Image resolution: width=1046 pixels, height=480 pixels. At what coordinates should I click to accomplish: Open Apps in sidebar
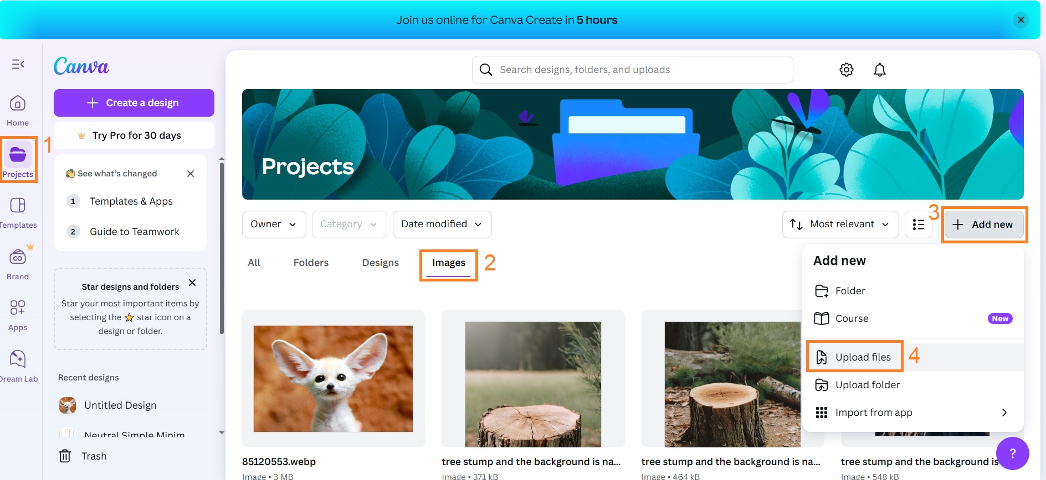point(18,315)
